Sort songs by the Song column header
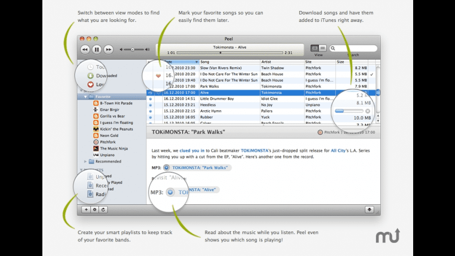455x256 pixels. point(229,62)
